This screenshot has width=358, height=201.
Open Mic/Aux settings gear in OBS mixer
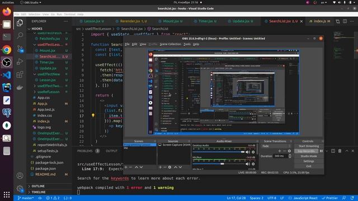(x=253, y=164)
